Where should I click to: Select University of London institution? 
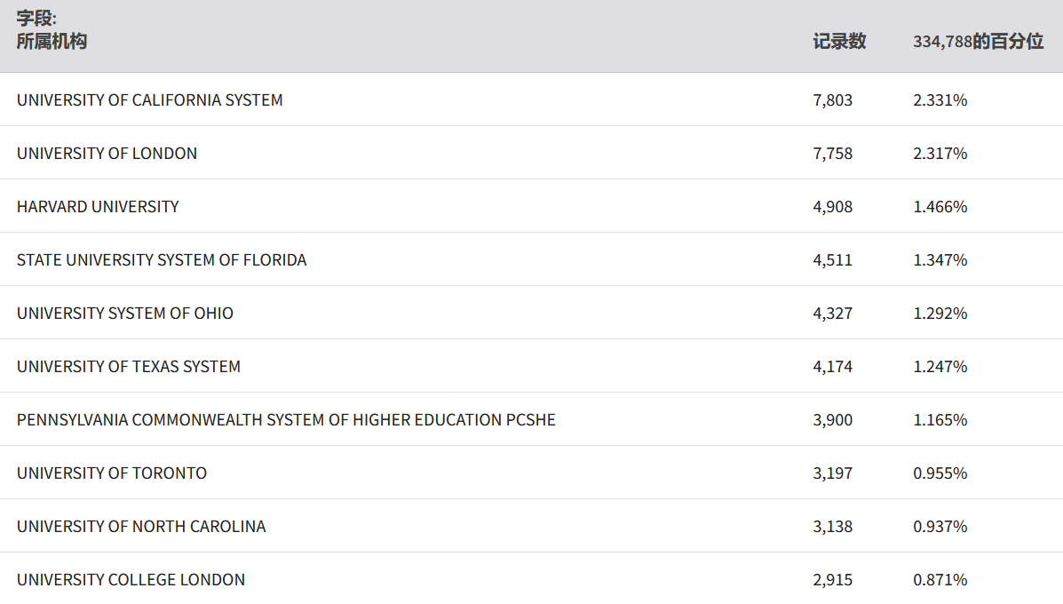pos(107,154)
